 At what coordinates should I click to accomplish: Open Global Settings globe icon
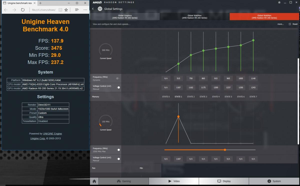(x=100, y=9)
